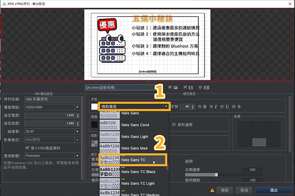Enable the Bold (B) style checkbox
Screen dimensions: 295x196
click(x=200, y=107)
